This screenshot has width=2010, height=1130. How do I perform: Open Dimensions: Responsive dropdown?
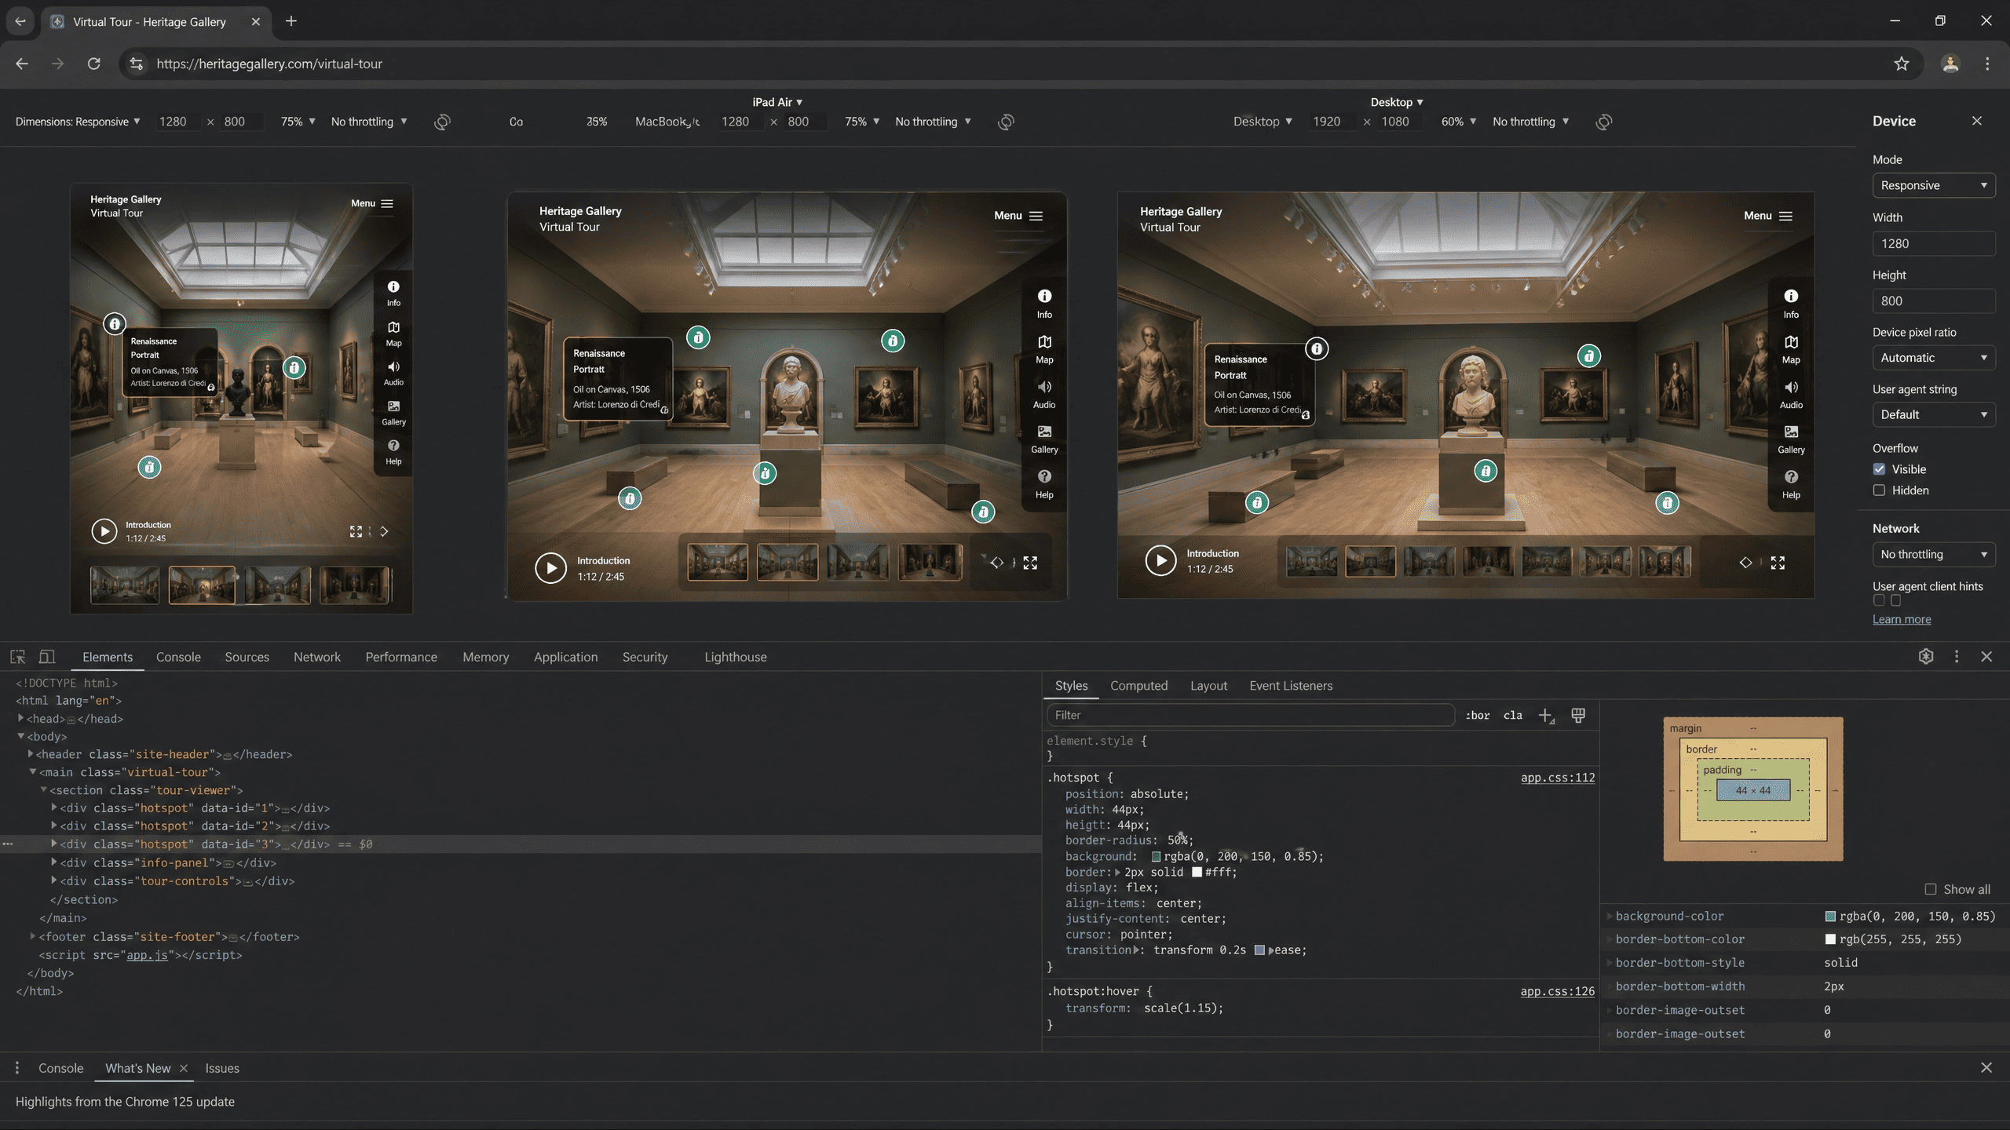pyautogui.click(x=78, y=122)
